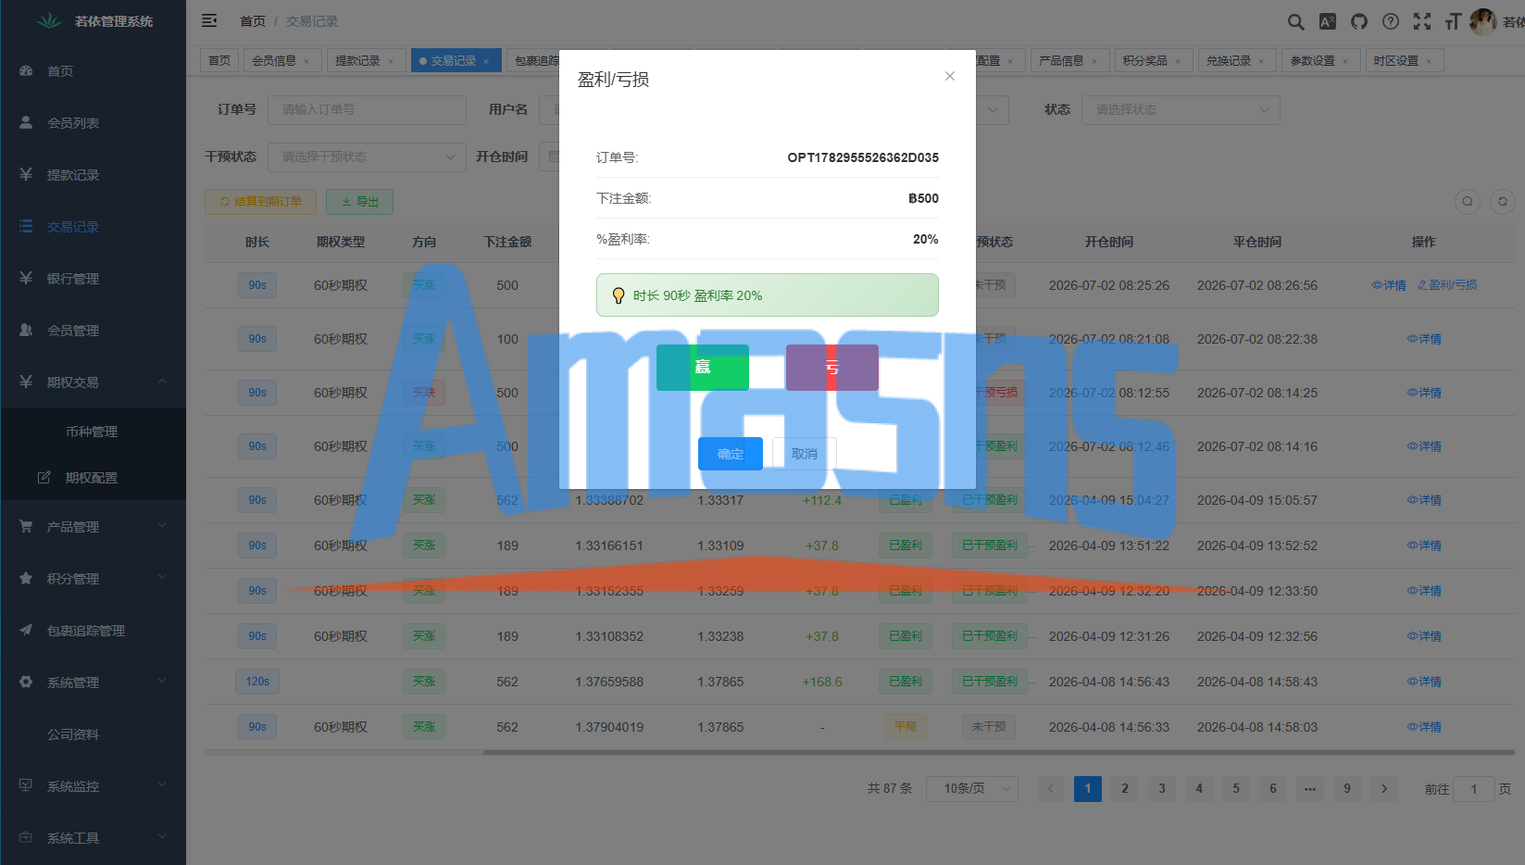Open 币种管理 submenu item
Viewport: 1525px width, 865px height.
point(93,432)
